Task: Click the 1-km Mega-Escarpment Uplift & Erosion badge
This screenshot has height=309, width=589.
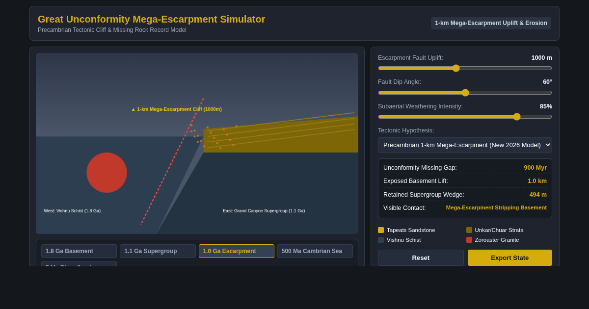Action: tap(491, 23)
